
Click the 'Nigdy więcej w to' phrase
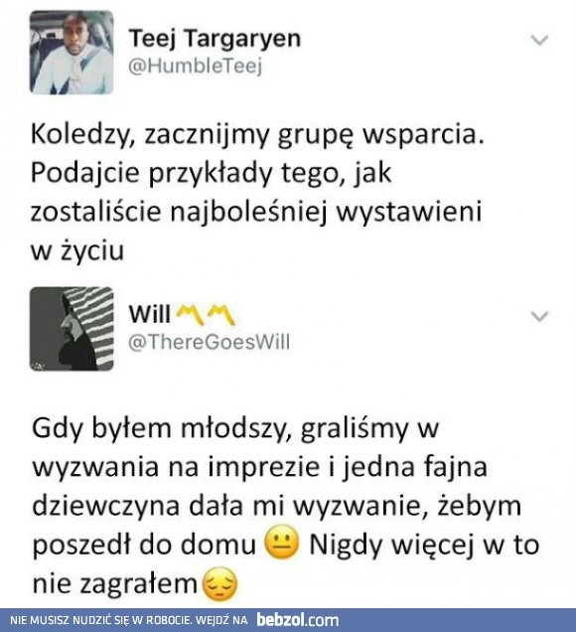(x=424, y=545)
